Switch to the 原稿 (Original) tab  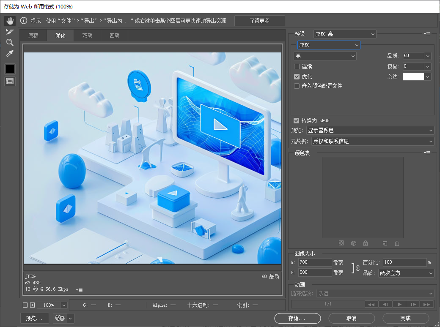pos(33,35)
